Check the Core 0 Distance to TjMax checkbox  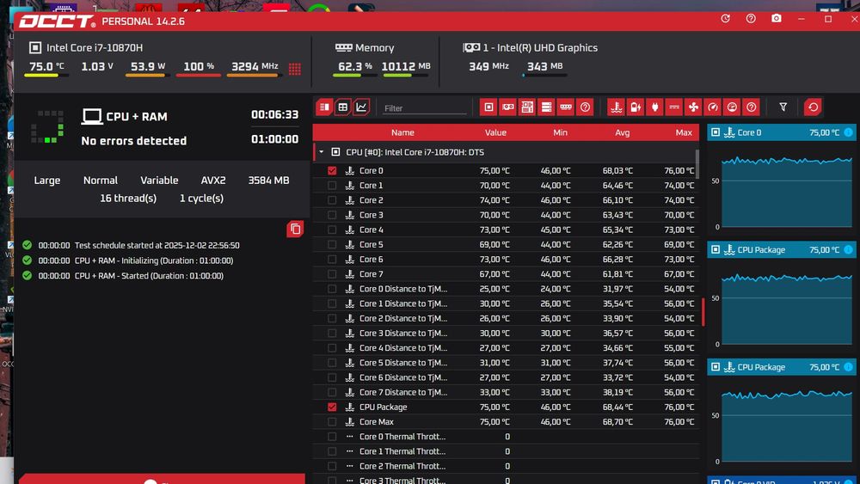click(332, 289)
